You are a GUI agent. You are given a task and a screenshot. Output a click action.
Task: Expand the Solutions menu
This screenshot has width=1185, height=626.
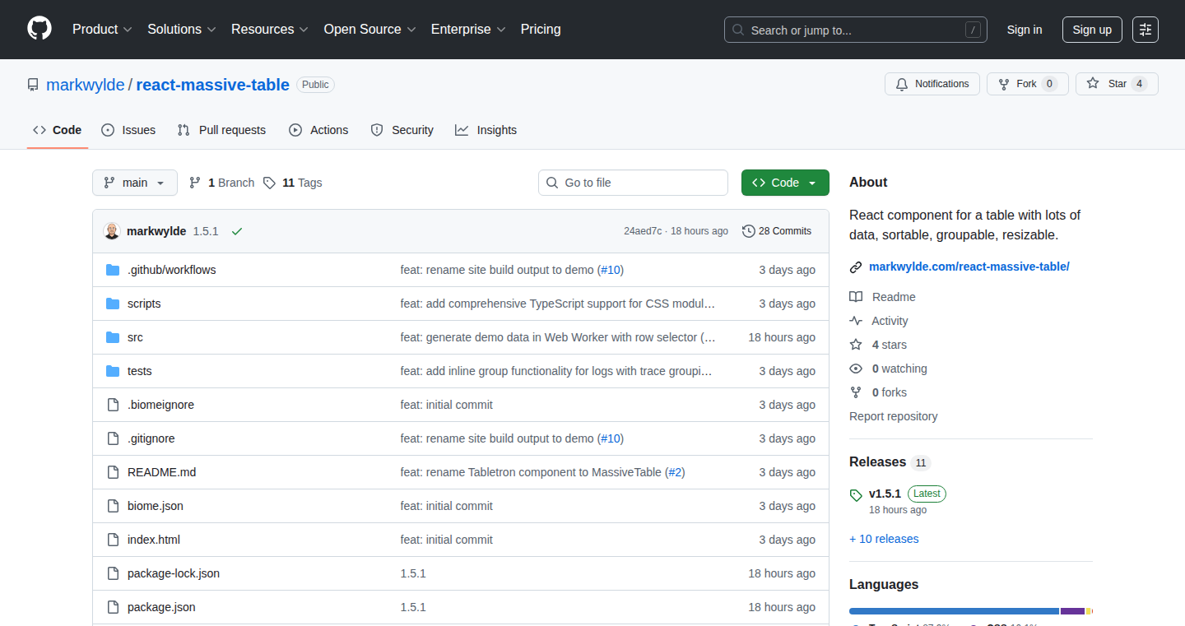(182, 30)
